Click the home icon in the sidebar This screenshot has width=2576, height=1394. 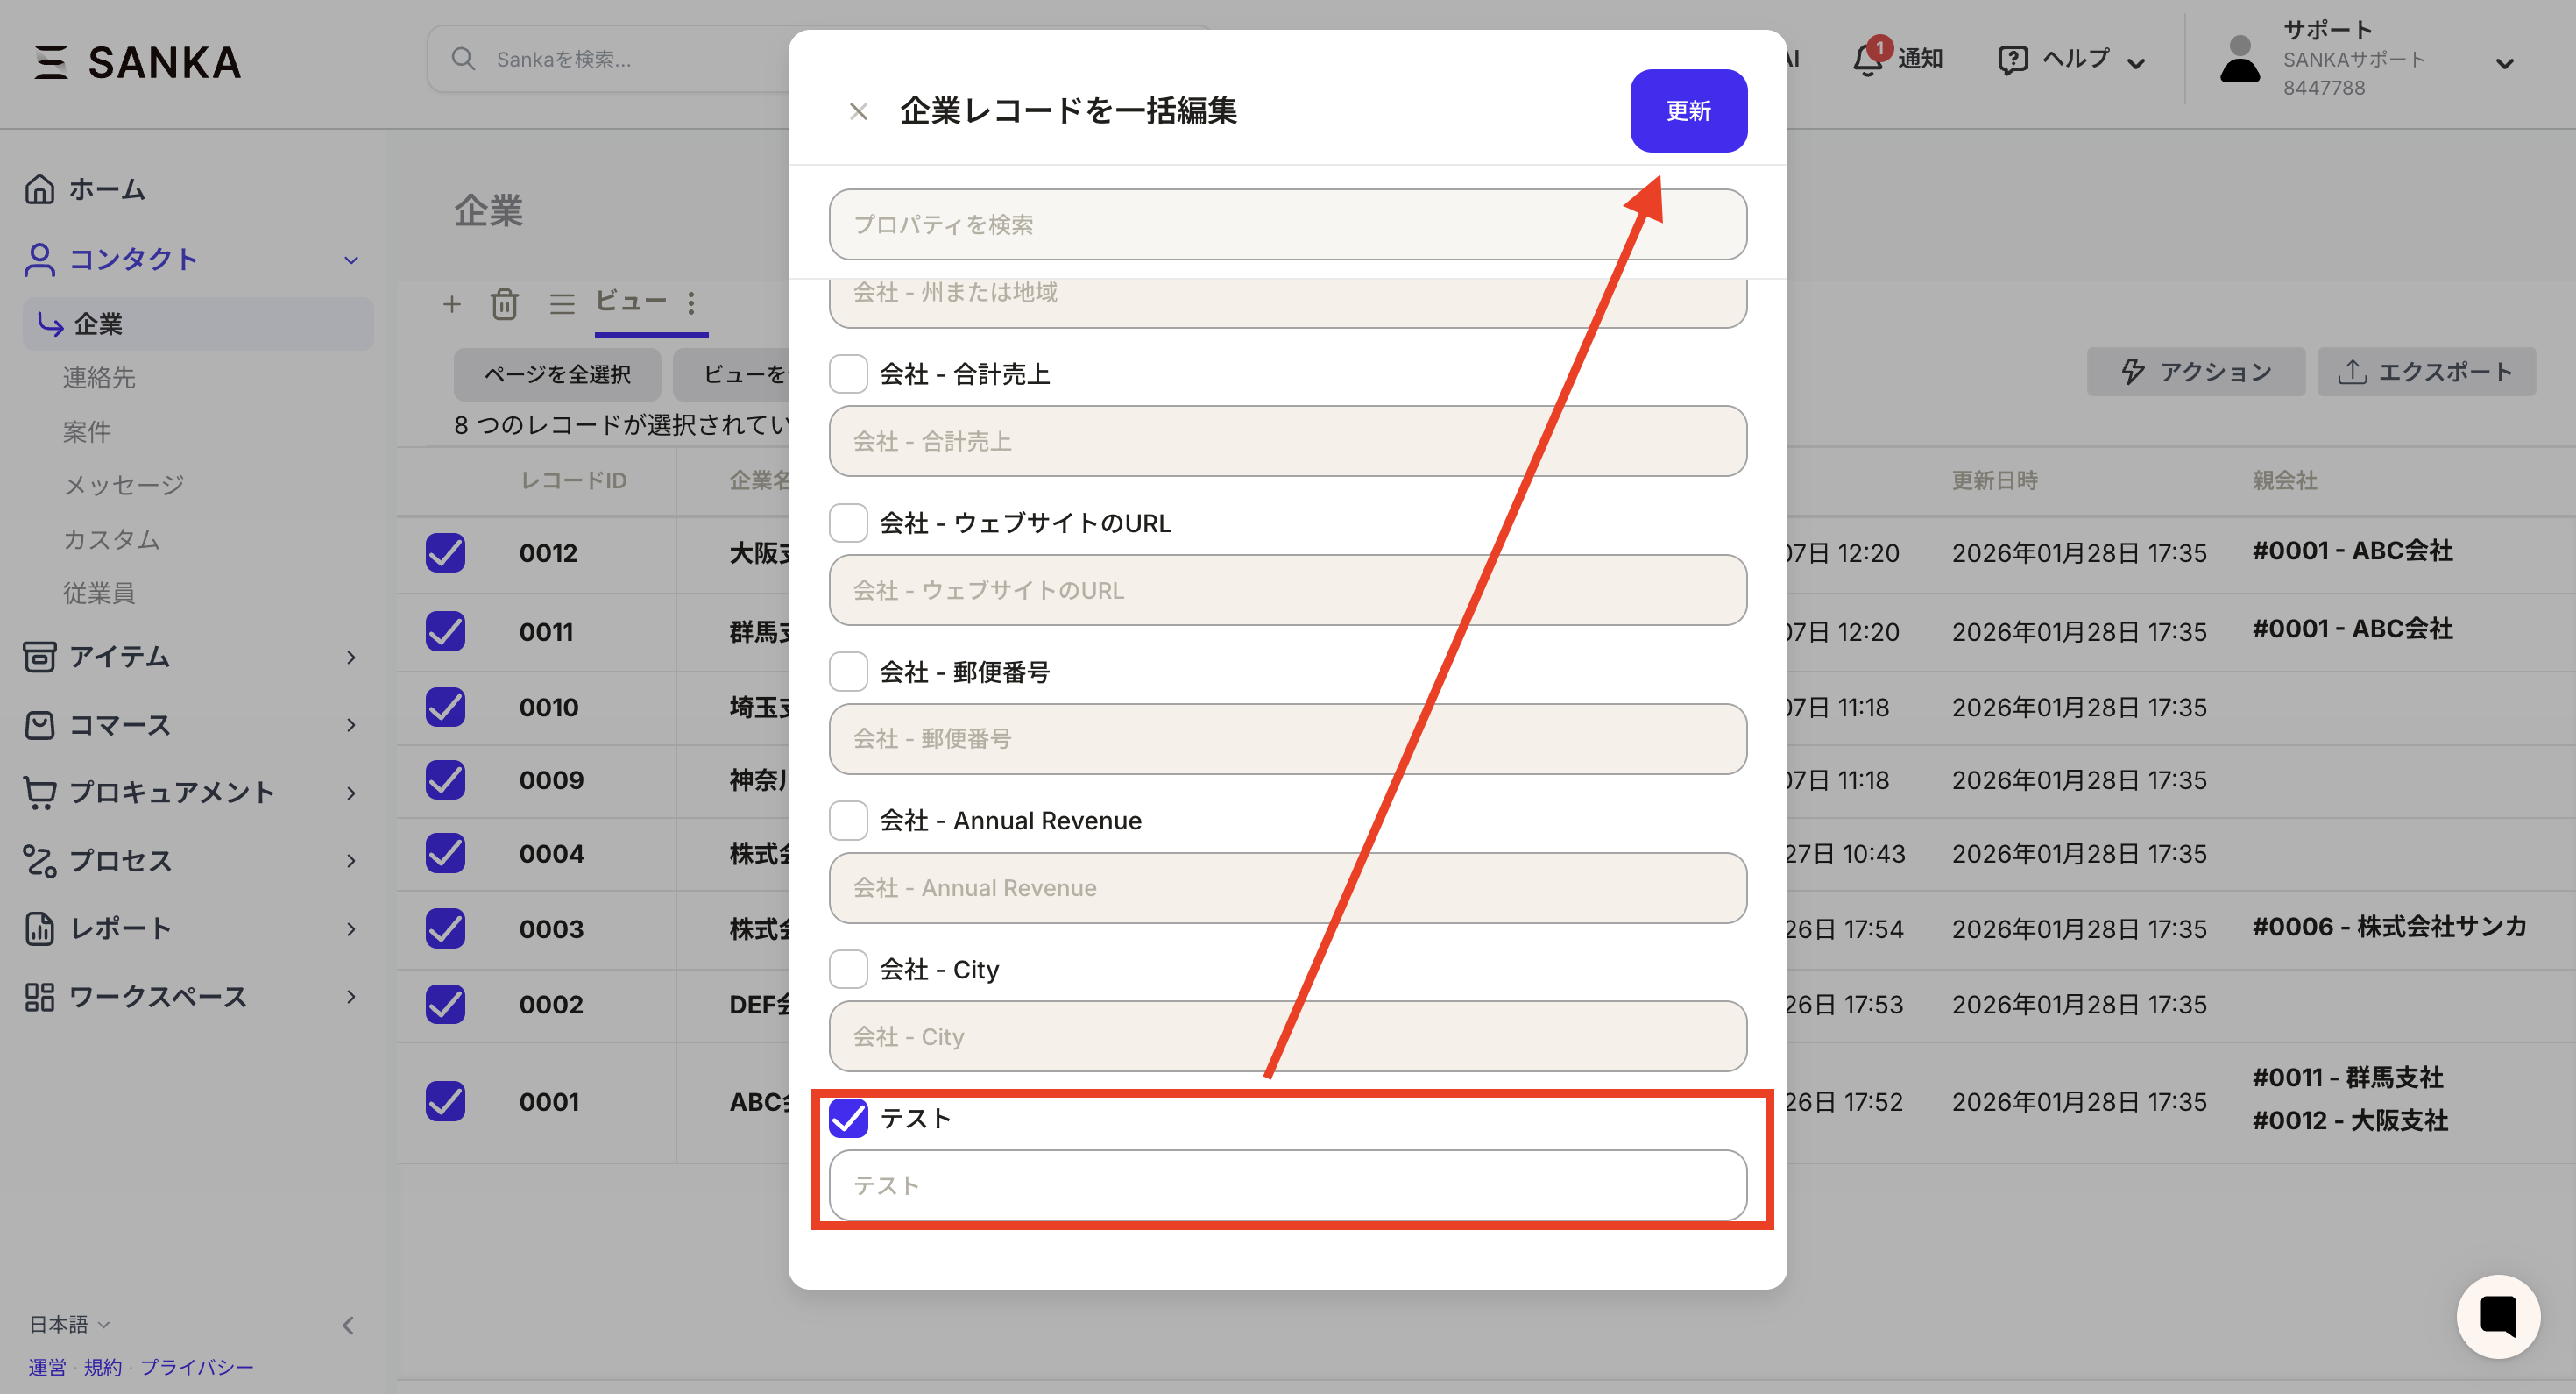pyautogui.click(x=40, y=188)
